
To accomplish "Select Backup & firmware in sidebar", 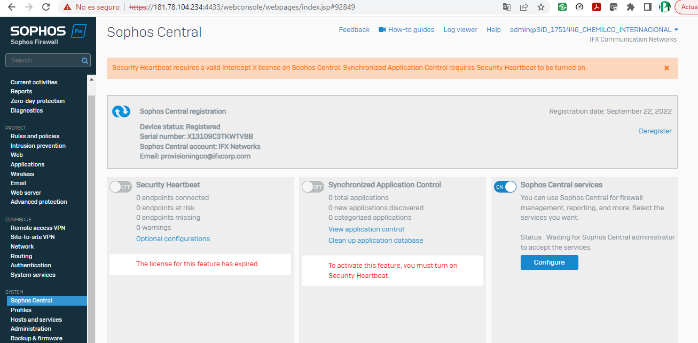I will tap(36, 338).
